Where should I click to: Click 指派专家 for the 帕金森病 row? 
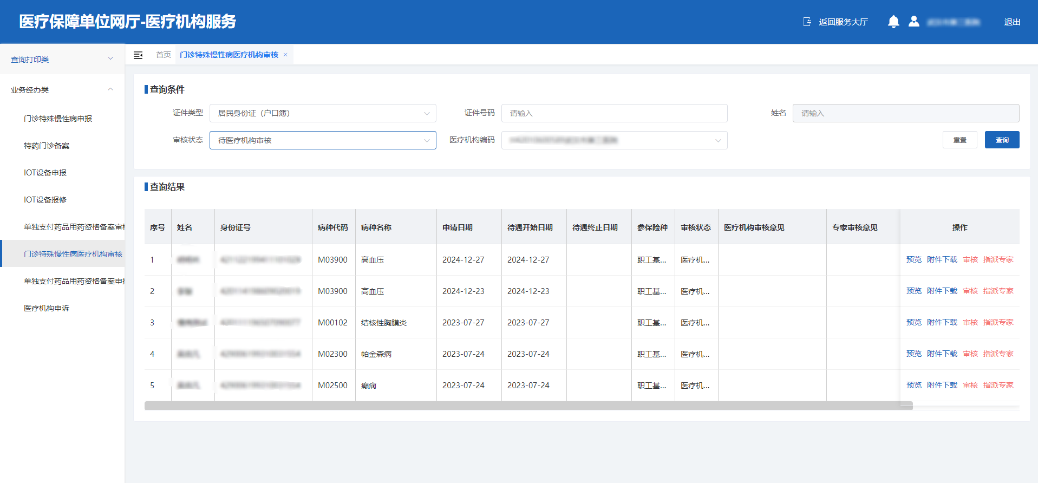tap(998, 354)
